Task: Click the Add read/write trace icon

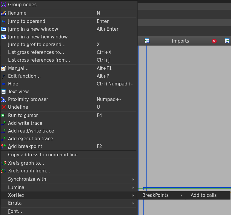Action: coord(4,131)
